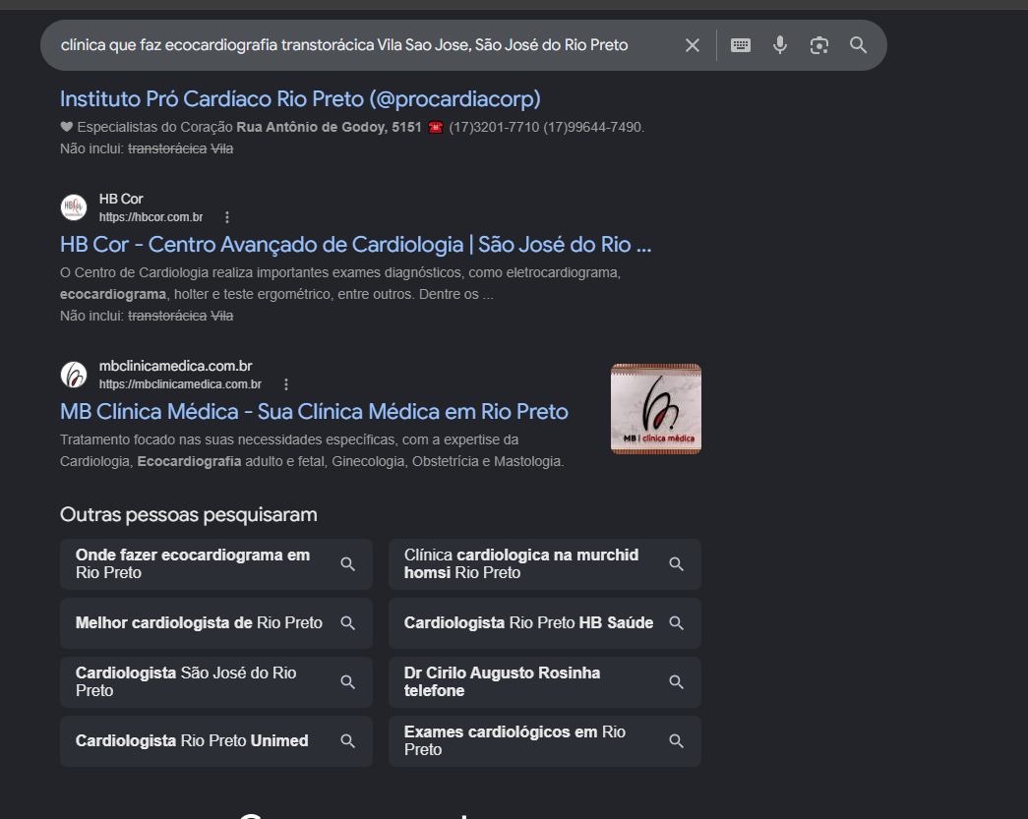Click magnifier icon on Exames cardiológicos suggestion

click(676, 741)
